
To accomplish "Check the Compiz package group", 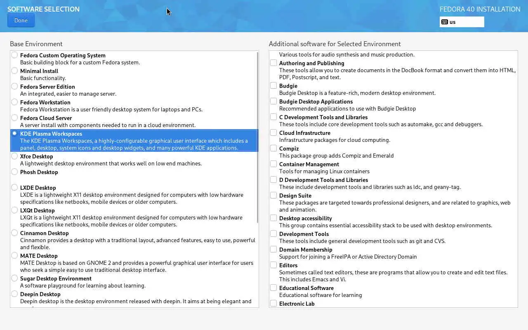I will pos(273,148).
